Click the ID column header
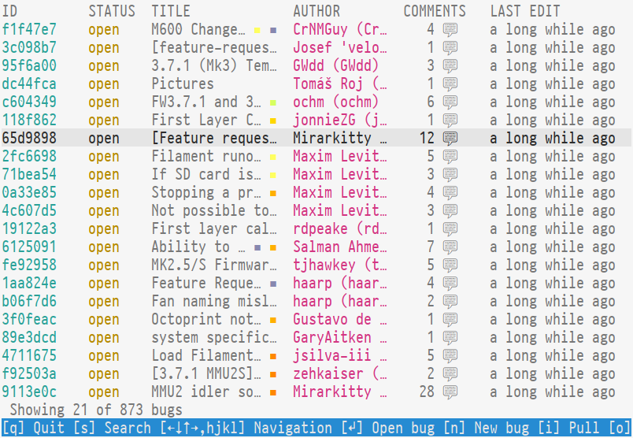Screen dimensions: 633x438 pos(9,11)
